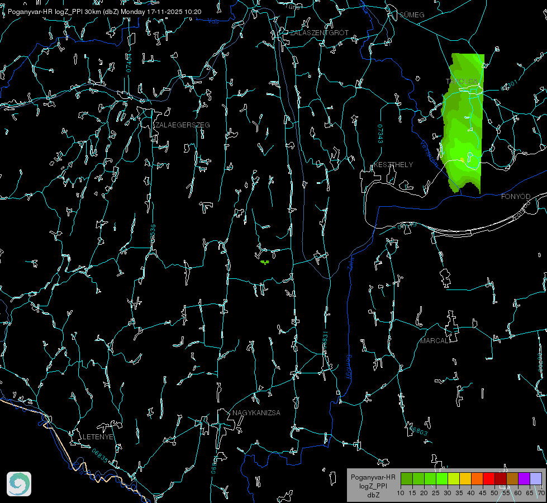Click the NAGYKANIZSA city label
The image size is (547, 503).
[x=256, y=412]
